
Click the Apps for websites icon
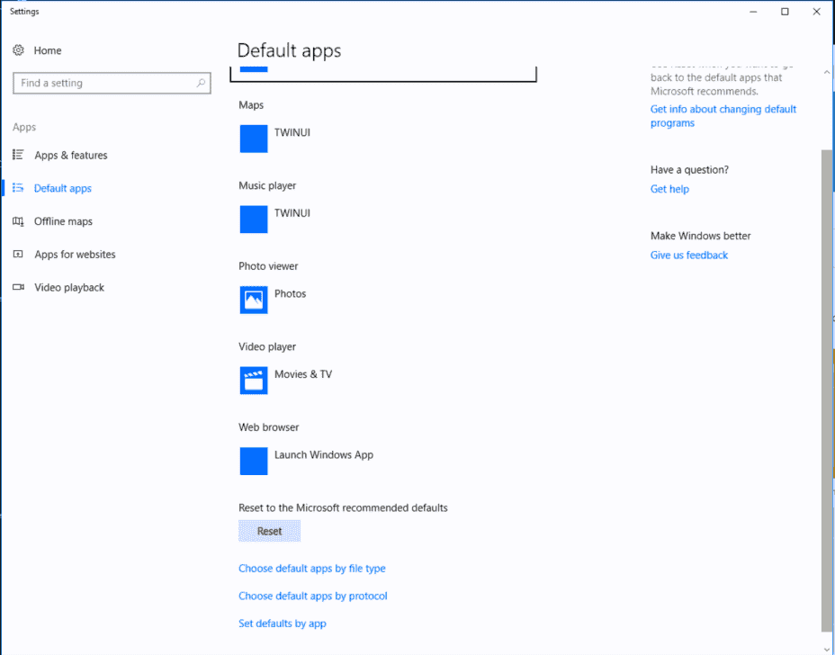(18, 254)
